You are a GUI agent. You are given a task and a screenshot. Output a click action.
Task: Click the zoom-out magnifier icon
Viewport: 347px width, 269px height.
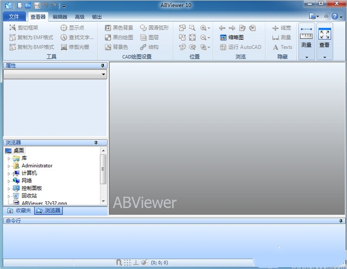coord(203,37)
